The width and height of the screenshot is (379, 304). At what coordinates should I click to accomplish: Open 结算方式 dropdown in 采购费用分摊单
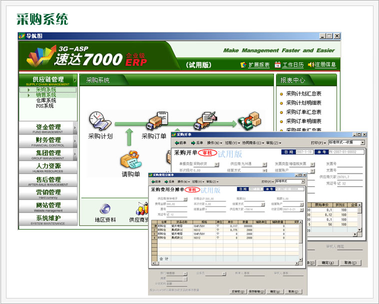pos(262,204)
